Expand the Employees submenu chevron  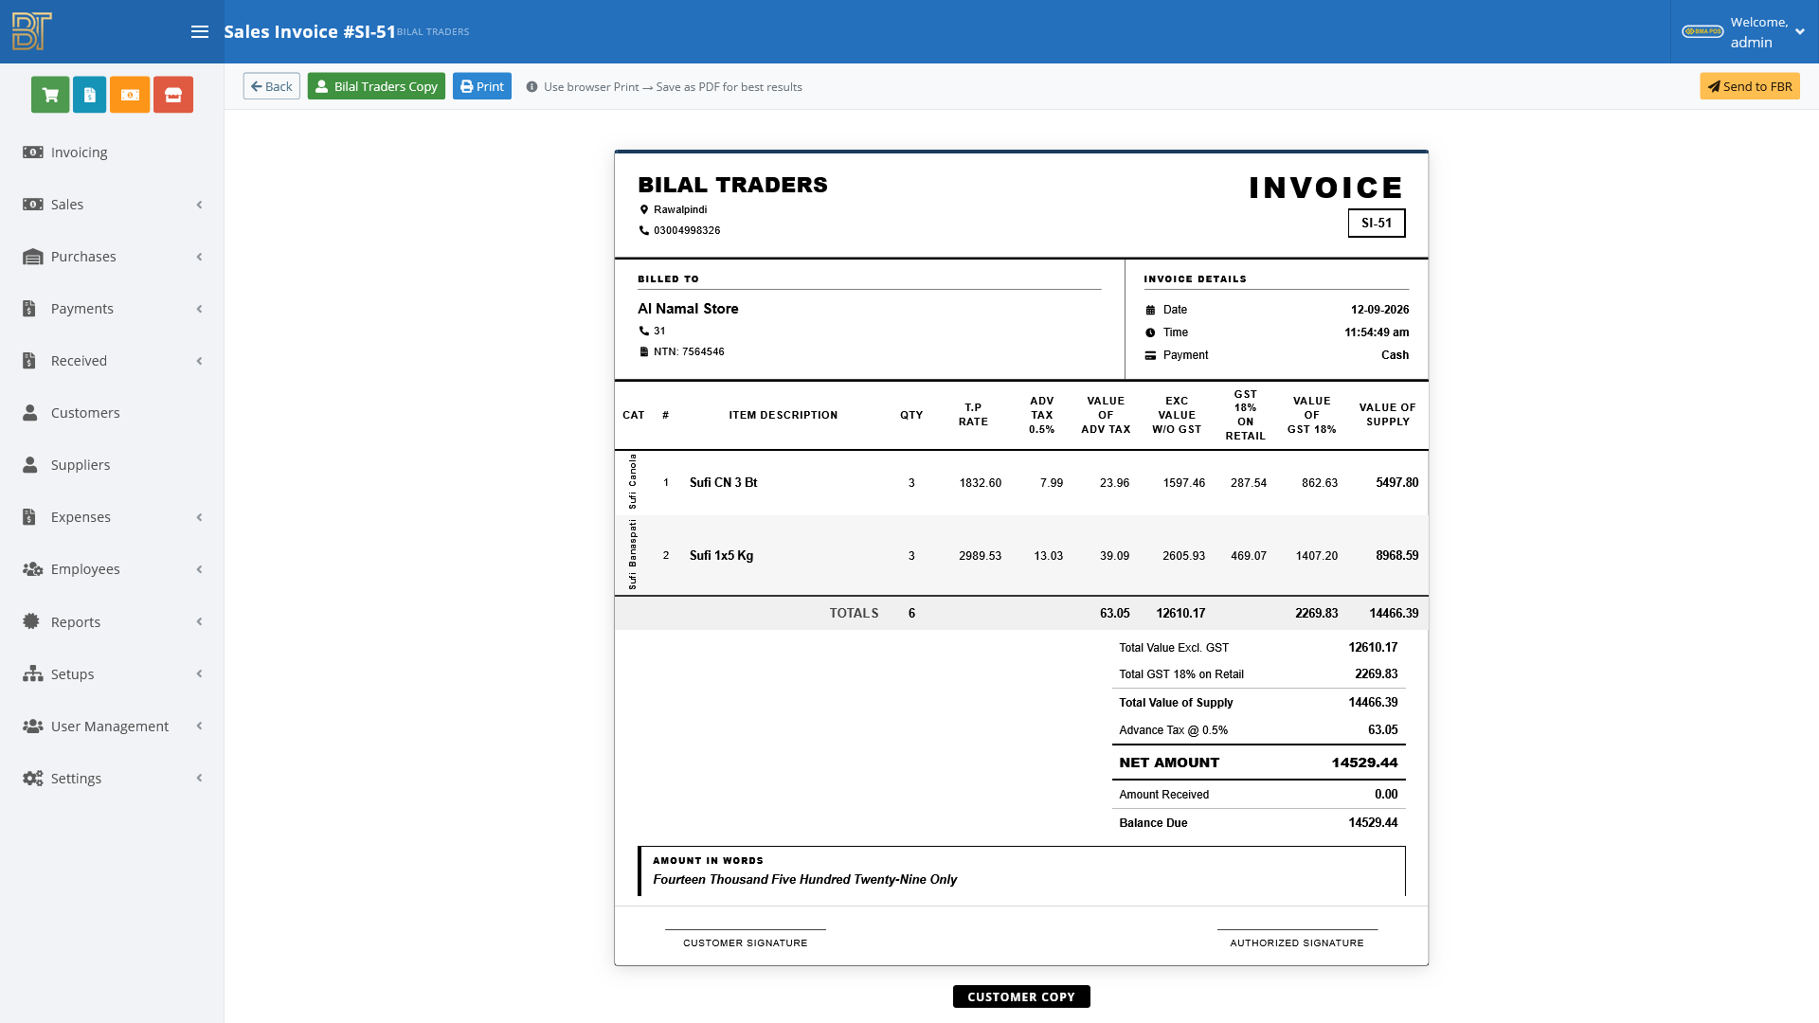[x=199, y=569]
